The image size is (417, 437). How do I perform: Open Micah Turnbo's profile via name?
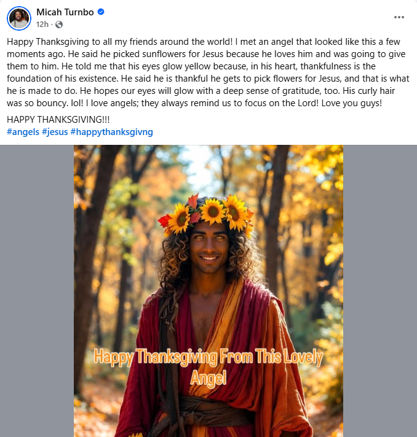click(65, 12)
